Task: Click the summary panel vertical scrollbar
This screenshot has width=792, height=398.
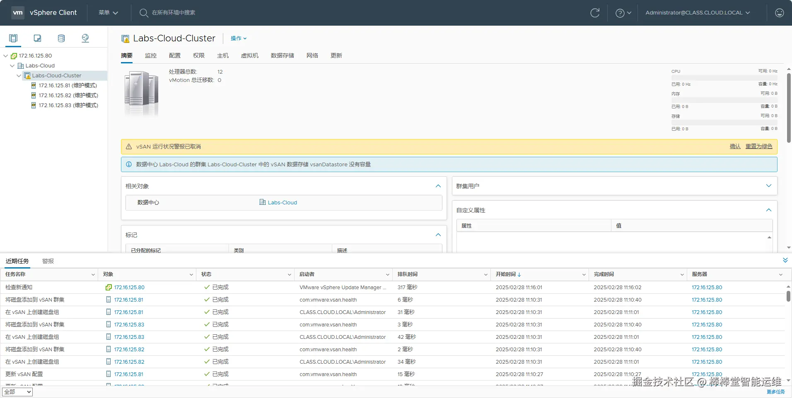Action: tap(789, 108)
